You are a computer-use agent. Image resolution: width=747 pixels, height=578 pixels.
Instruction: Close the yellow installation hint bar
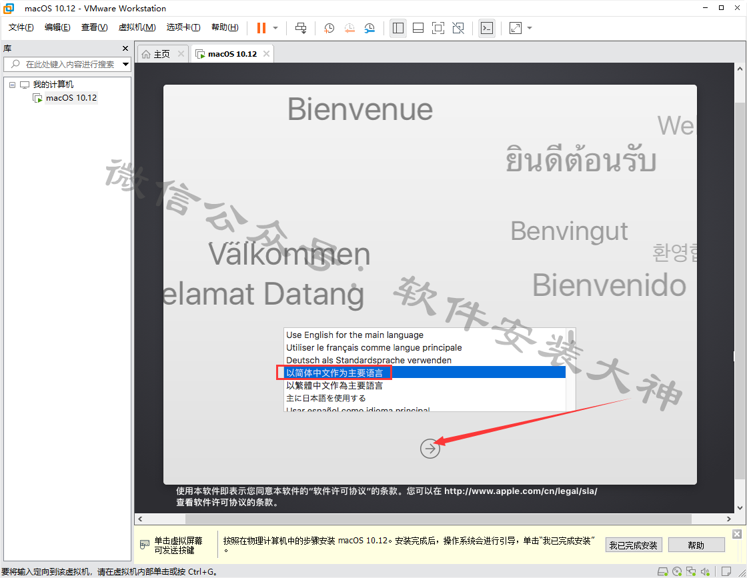736,534
